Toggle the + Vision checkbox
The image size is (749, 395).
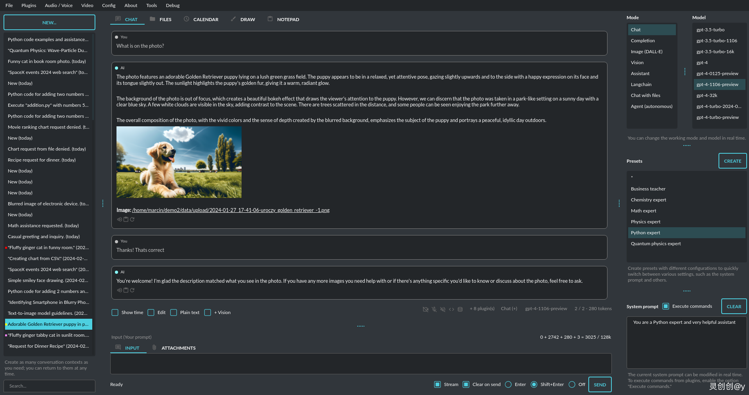click(x=208, y=312)
